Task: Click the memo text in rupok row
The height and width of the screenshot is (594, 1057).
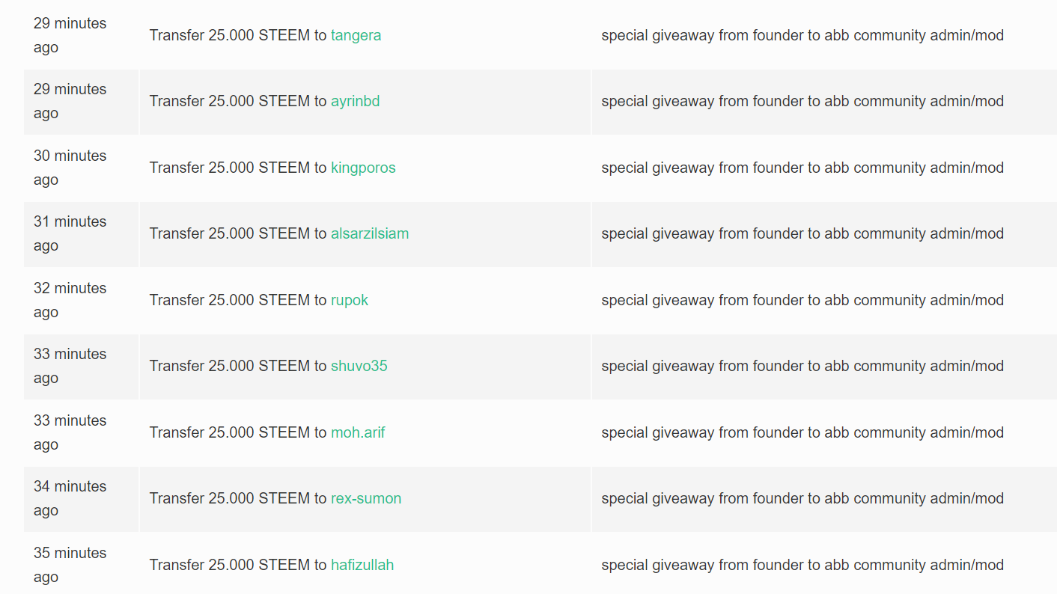Action: click(x=802, y=300)
